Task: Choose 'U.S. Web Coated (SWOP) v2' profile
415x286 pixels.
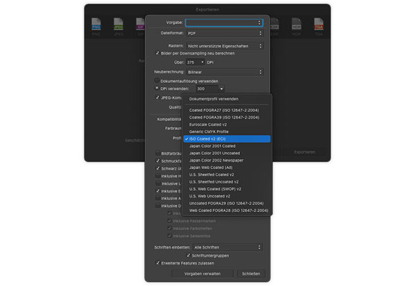Action: 227,189
